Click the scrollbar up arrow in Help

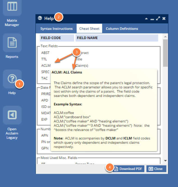pyautogui.click(x=165, y=37)
